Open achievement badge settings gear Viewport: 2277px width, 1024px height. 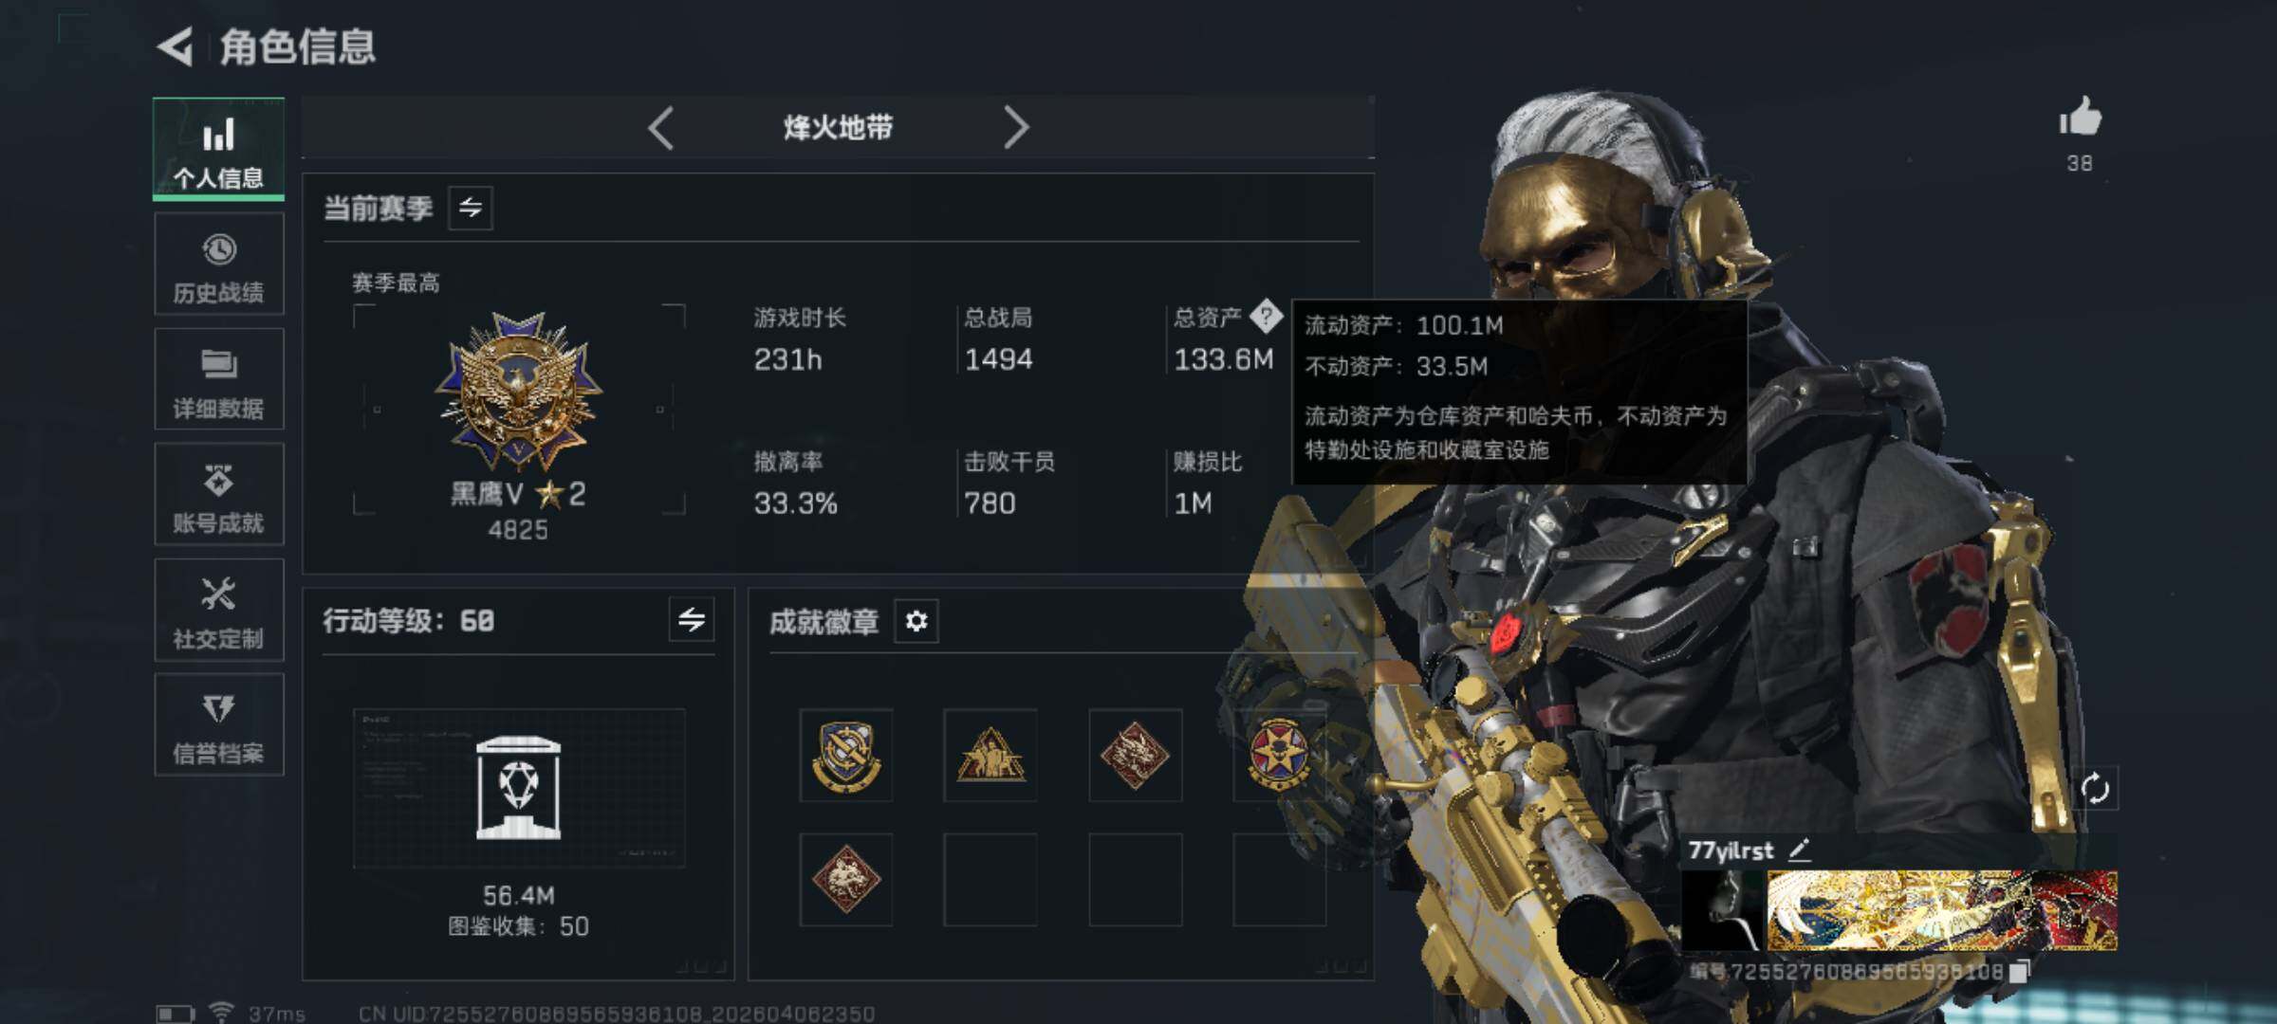click(916, 621)
